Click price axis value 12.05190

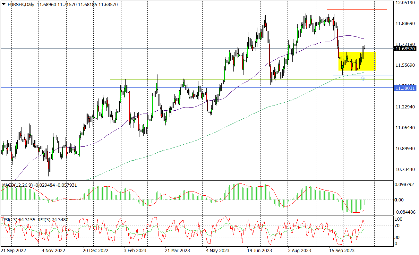point(405,3)
